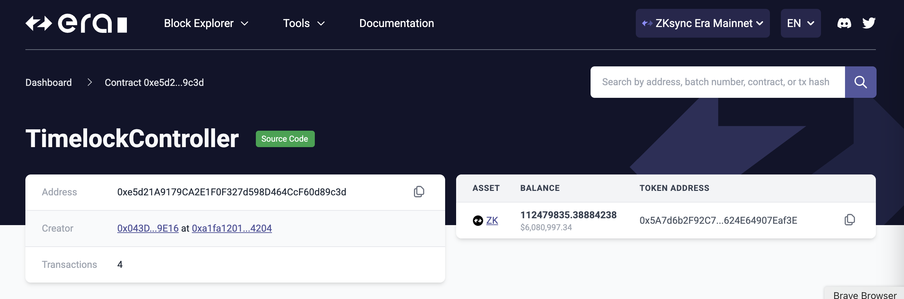904x299 pixels.
Task: Click the Transactions row label
Action: pyautogui.click(x=70, y=265)
